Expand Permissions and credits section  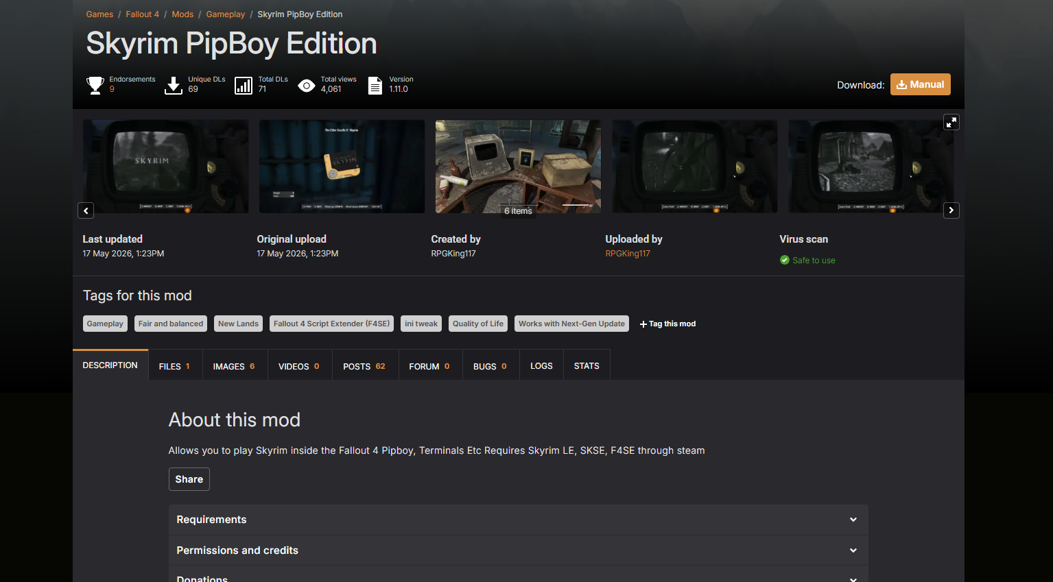518,550
